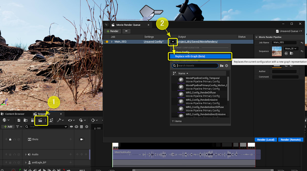Viewport: 307px width, 171px height.
Task: Expand the amlEagle_BP track
Action: [26, 163]
